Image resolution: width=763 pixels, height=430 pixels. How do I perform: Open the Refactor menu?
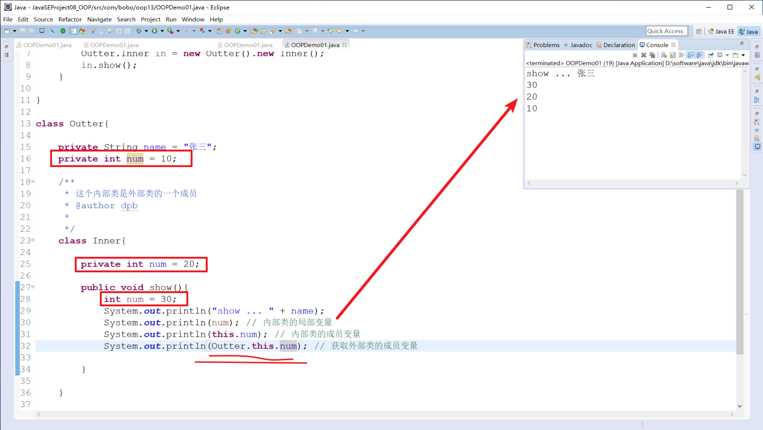point(70,19)
